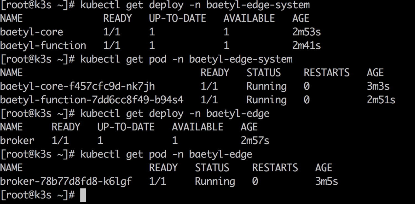
Task: Click age value '2m41s'
Action: pyautogui.click(x=307, y=46)
